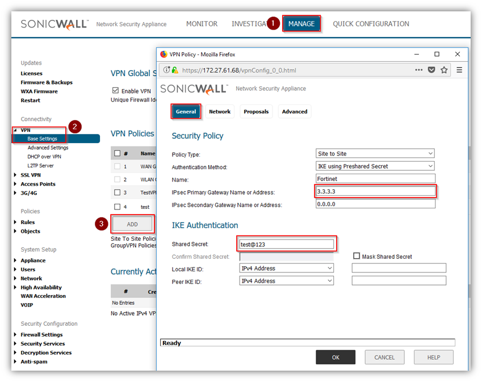Viewport: 482px width, 382px height.
Task: Click the Local IKE ID value field
Action: [399, 268]
